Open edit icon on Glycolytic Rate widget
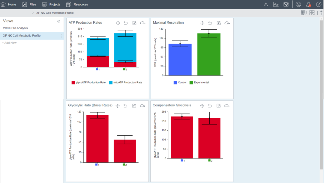324x183 pixels. (134, 106)
